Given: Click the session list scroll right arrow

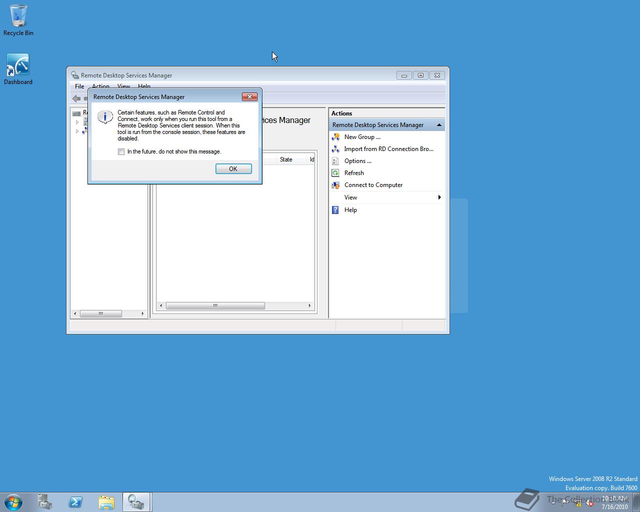Looking at the screenshot, I should [309, 306].
